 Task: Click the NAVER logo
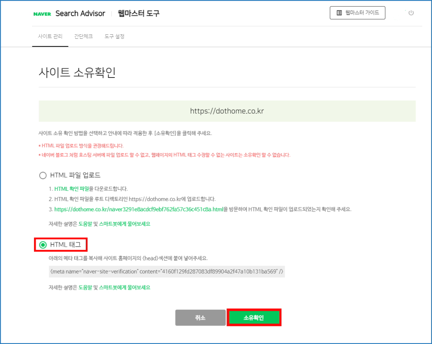42,14
